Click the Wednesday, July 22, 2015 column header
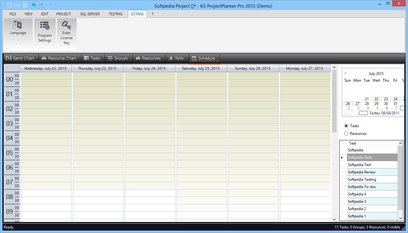 45,68
